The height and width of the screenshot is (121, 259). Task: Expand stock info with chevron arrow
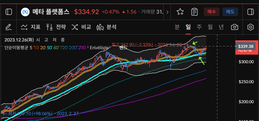(167, 12)
